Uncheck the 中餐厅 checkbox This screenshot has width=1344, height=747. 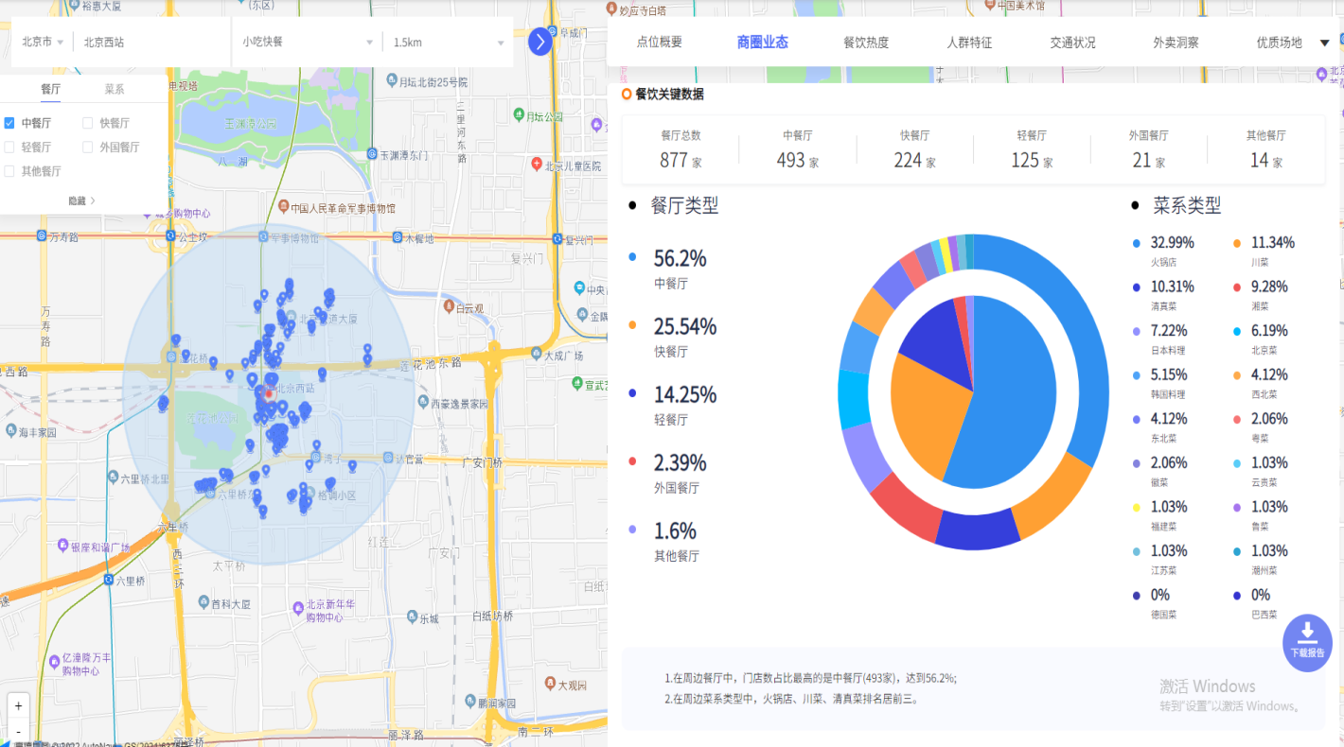tap(9, 123)
